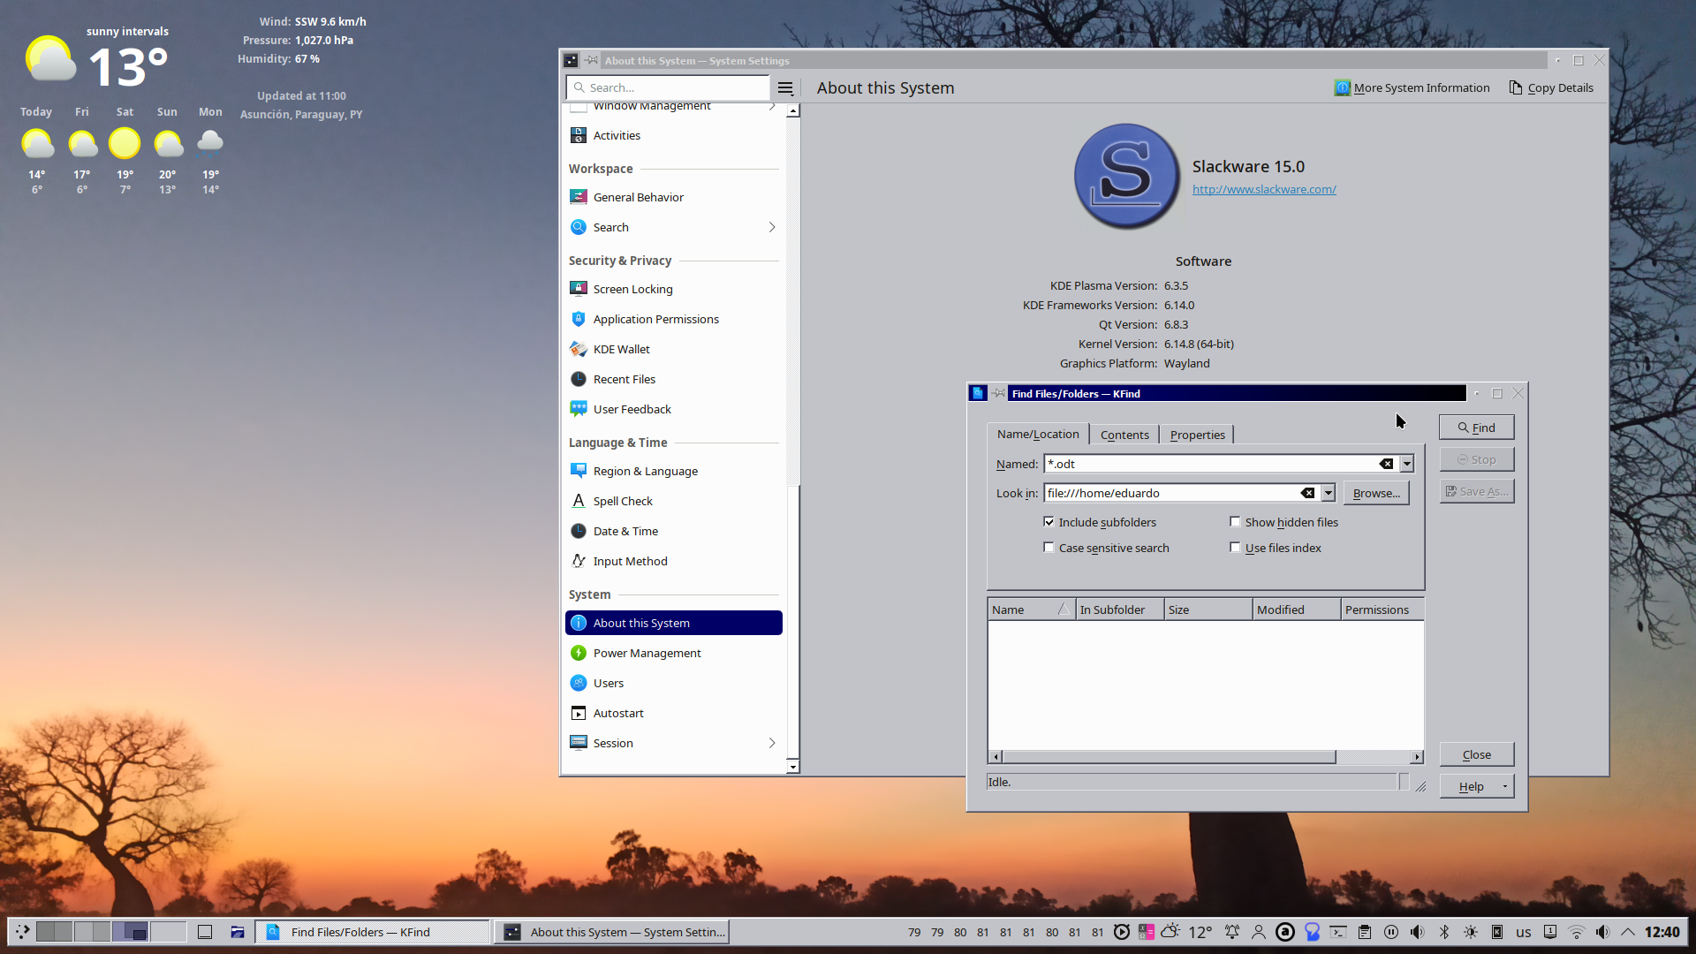
Task: Open Screen Locking settings
Action: [x=673, y=289]
